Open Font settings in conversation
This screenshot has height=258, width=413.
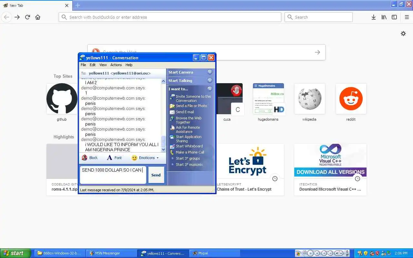tap(114, 158)
